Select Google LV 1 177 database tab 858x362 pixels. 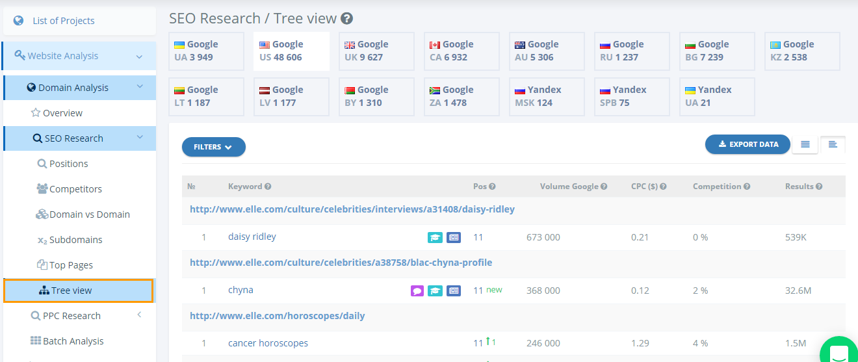(291, 97)
